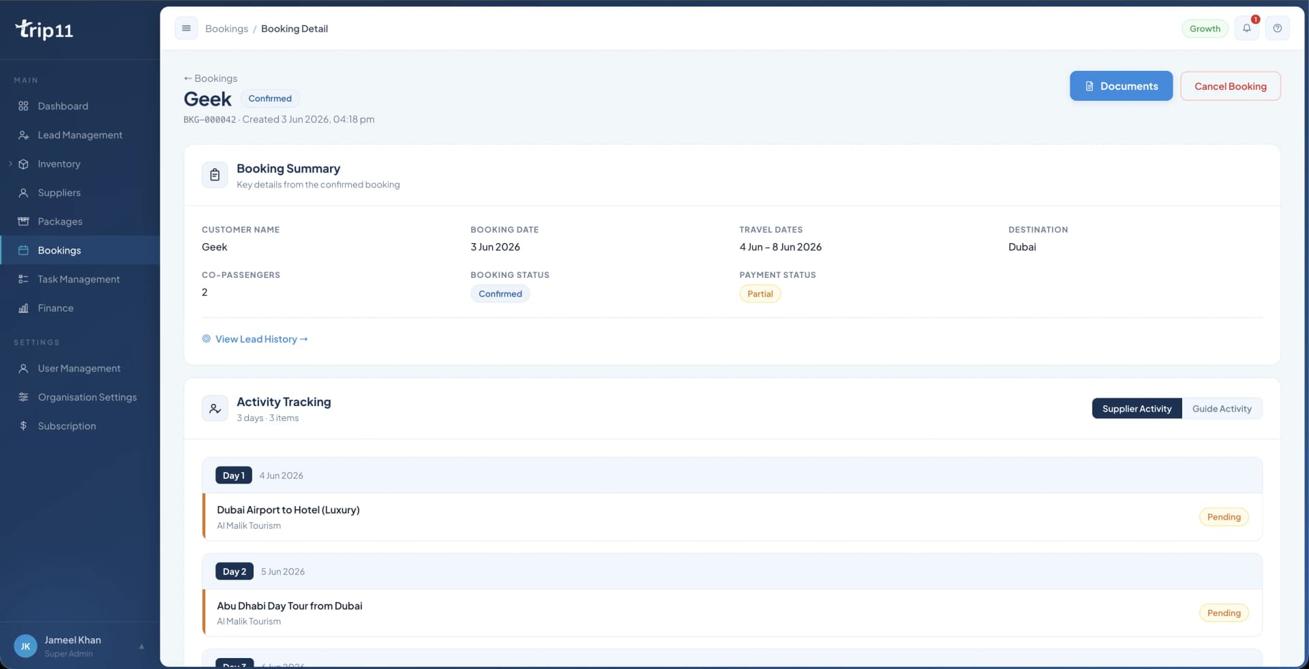Click the Confirmed booking status pill

(500, 294)
